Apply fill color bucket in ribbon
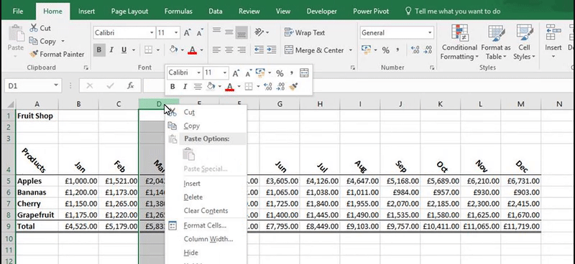 coord(173,49)
